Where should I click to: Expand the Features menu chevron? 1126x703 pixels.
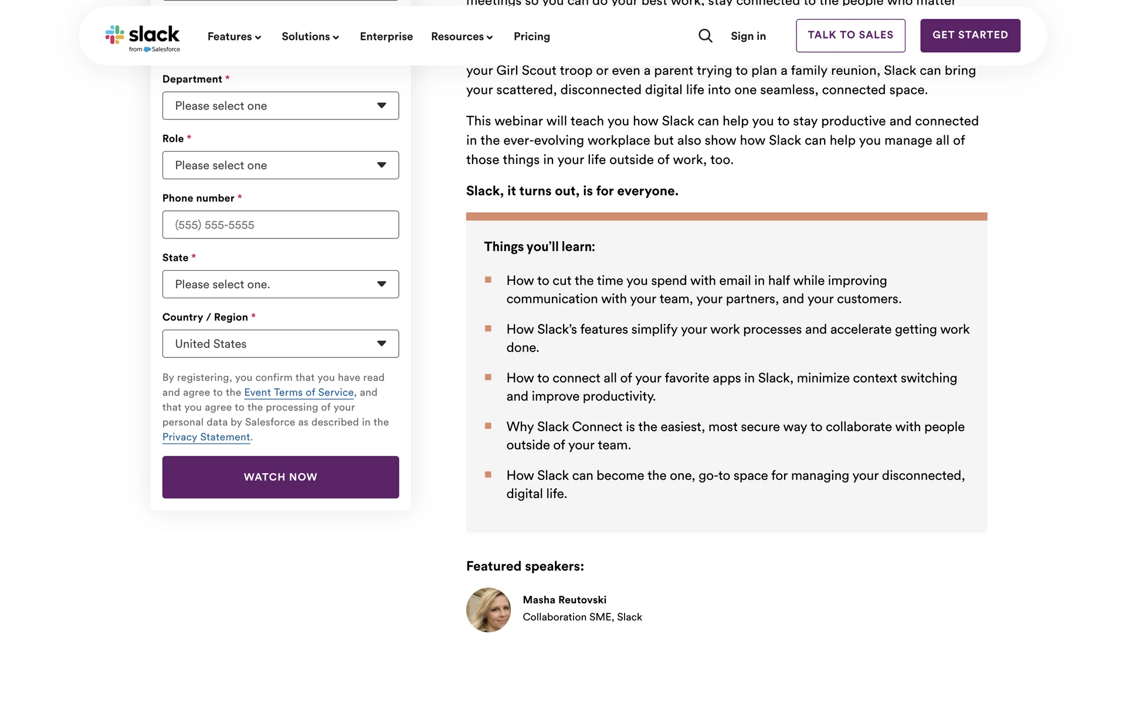pos(258,37)
